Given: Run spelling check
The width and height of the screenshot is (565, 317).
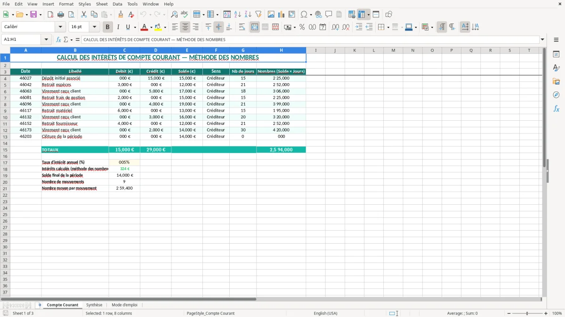Looking at the screenshot, I should (x=185, y=15).
